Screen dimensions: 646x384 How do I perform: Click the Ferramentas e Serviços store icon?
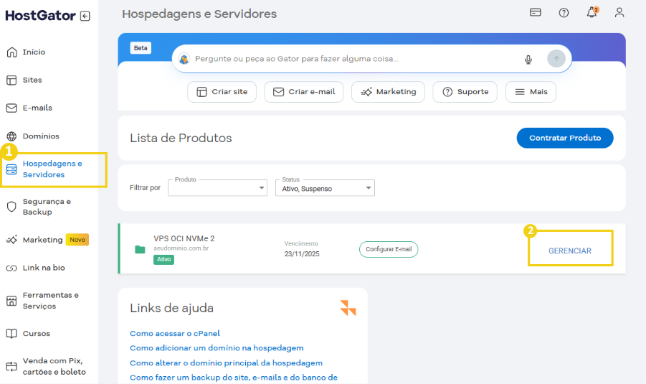click(x=11, y=301)
